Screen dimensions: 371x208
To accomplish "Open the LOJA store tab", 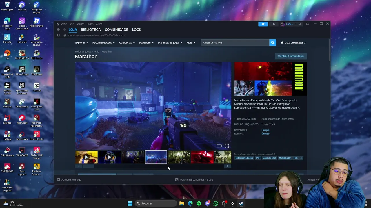I will (x=73, y=29).
